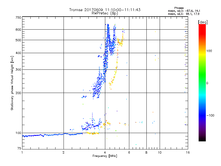The width and height of the screenshot is (221, 166).
Task: Click the '[deg]' colorbar label
Action: (x=203, y=22)
